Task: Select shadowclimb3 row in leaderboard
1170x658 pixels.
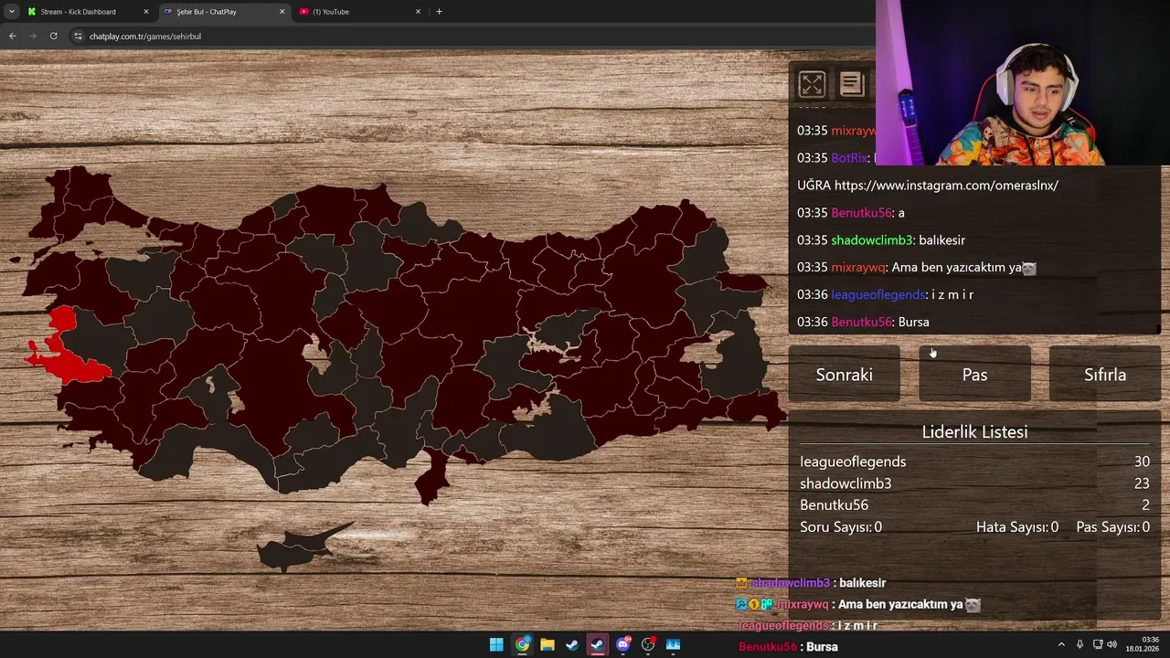Action: coord(974,483)
